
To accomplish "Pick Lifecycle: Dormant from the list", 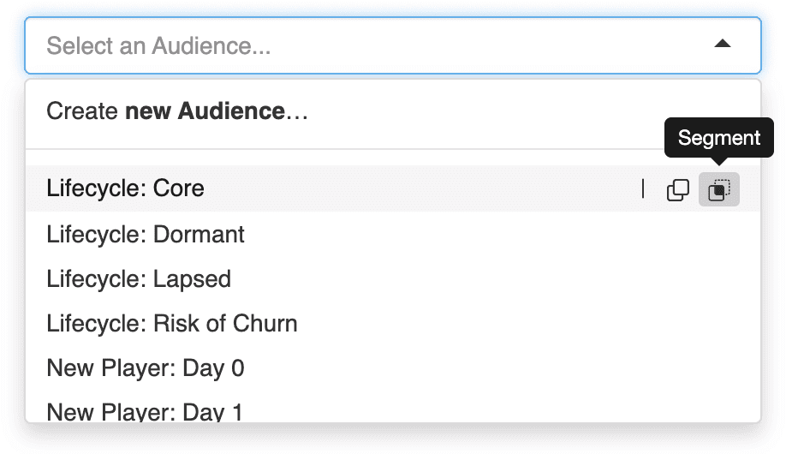I will click(x=146, y=235).
